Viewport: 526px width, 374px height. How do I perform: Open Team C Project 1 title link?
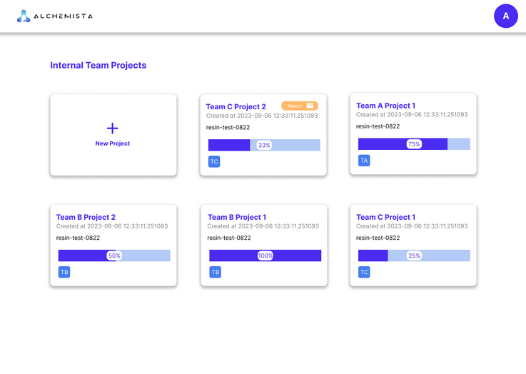(385, 217)
